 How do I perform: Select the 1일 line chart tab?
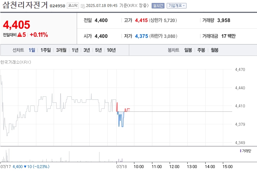[x=32, y=50]
